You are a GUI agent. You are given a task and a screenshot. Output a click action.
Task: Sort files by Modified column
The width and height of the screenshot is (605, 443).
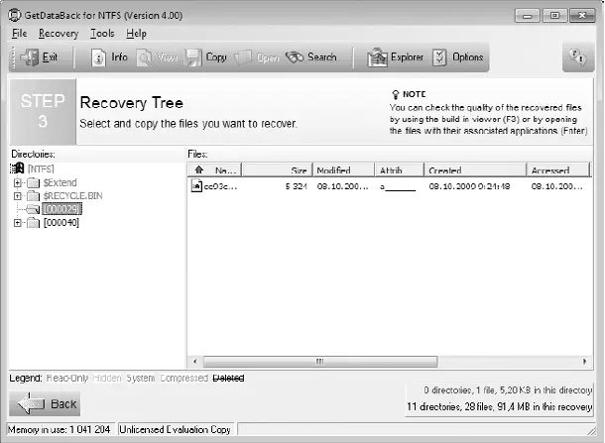[x=343, y=170]
